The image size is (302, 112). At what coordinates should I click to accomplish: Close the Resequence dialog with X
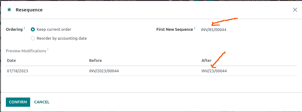[x=295, y=10]
